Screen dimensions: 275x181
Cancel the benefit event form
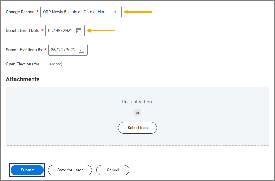coord(113,170)
